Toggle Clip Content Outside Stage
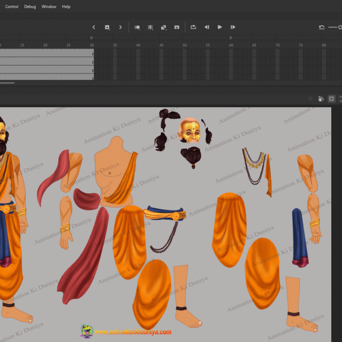Viewport: 342px width, 342px height. [x=332, y=99]
